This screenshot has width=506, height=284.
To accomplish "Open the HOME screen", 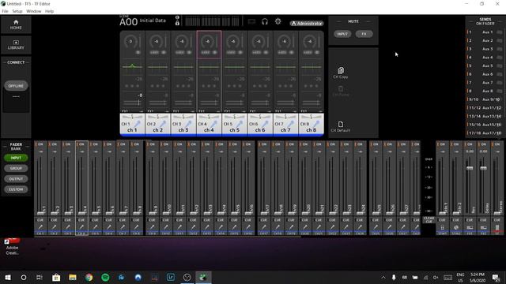I will (x=16, y=24).
